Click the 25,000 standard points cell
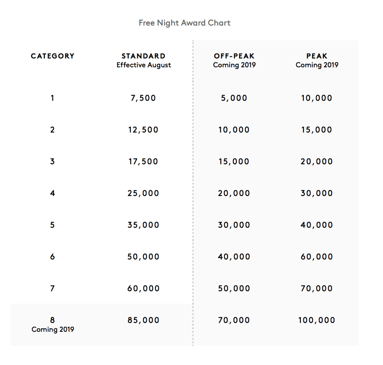This screenshot has height=365, width=383. click(143, 193)
